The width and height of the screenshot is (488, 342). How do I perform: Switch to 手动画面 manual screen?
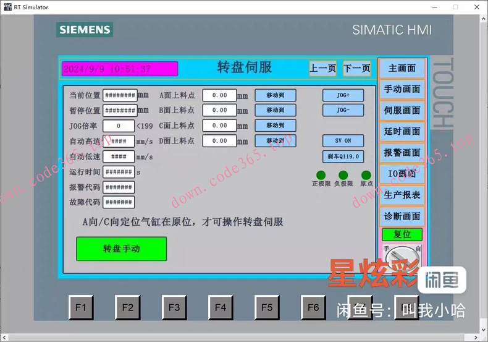(402, 90)
